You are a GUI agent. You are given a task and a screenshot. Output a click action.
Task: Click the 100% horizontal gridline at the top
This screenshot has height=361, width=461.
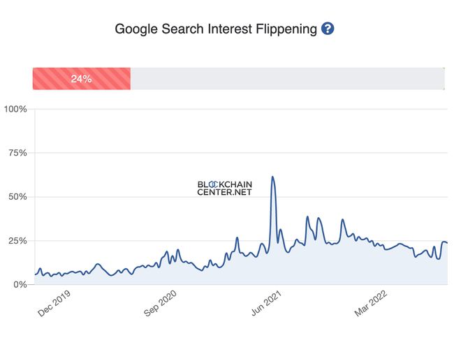[x=237, y=109]
